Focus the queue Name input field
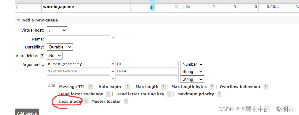Image resolution: width=299 pixels, height=115 pixels. click(78, 39)
